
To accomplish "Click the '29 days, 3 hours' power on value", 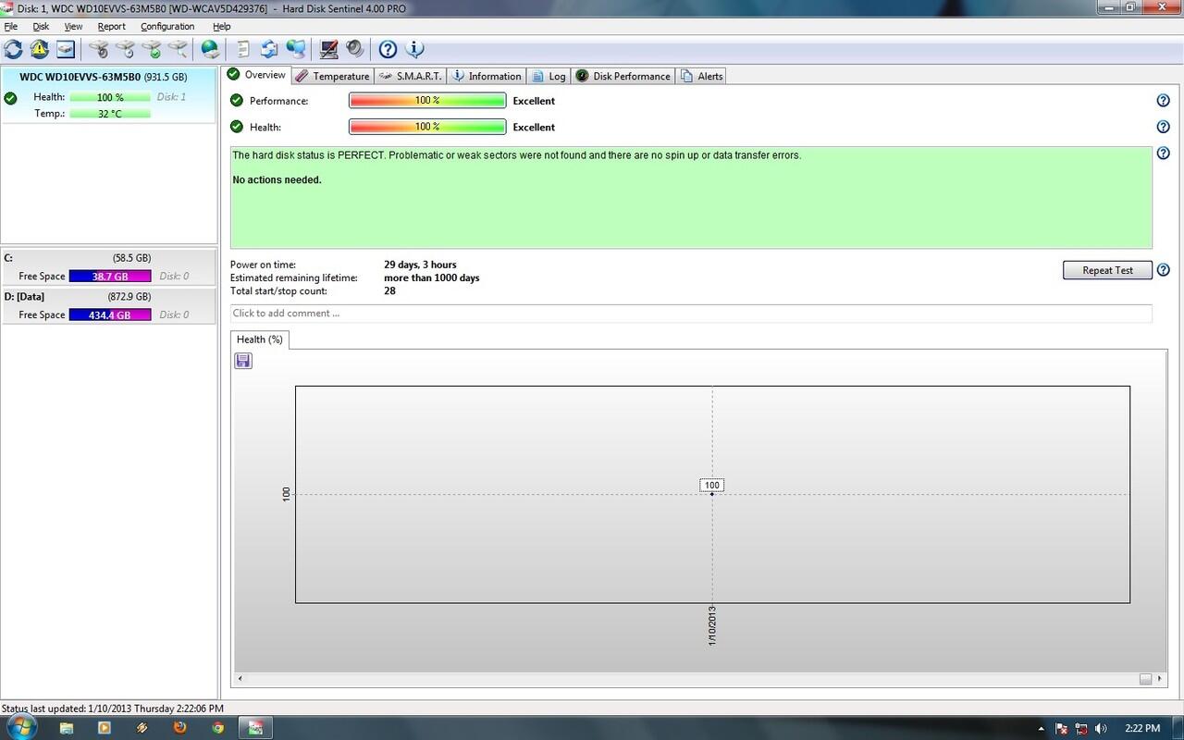I will [420, 265].
